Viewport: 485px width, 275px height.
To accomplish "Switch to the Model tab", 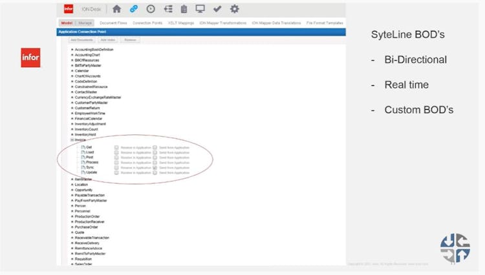I will tap(67, 23).
